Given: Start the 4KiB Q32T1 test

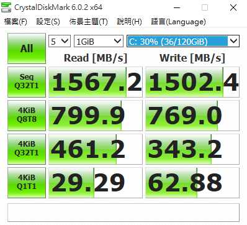Looking at the screenshot, I should [x=27, y=149].
